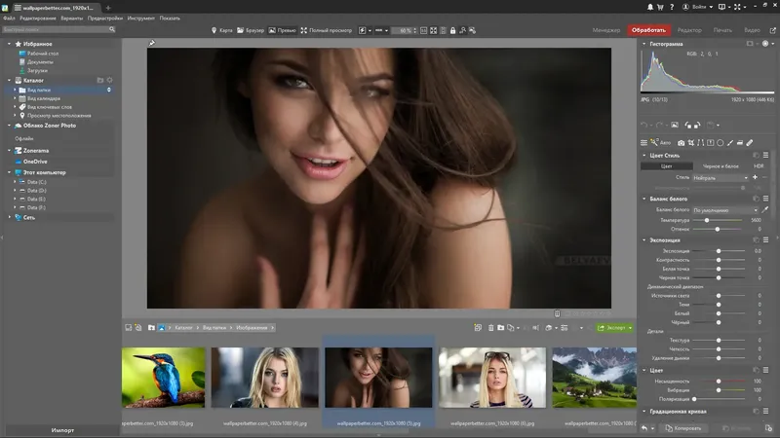Expand the Этот компьютер tree node
The image size is (780, 438).
9,171
